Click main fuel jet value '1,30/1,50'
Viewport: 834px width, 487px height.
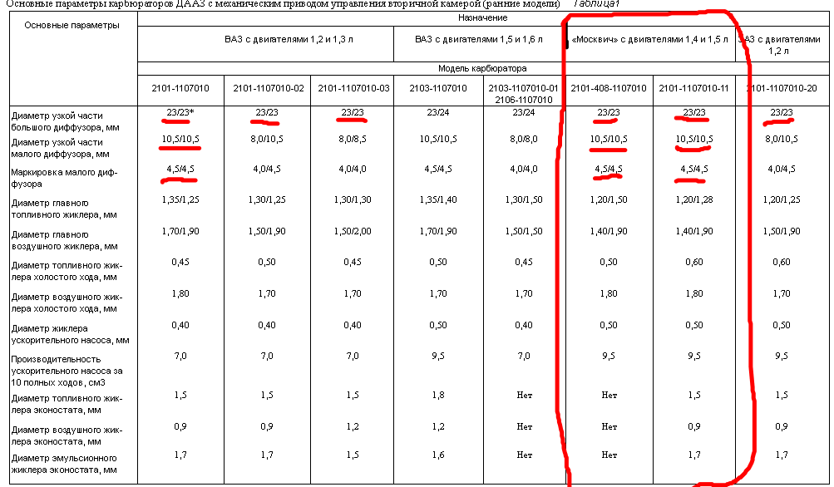tap(523, 199)
